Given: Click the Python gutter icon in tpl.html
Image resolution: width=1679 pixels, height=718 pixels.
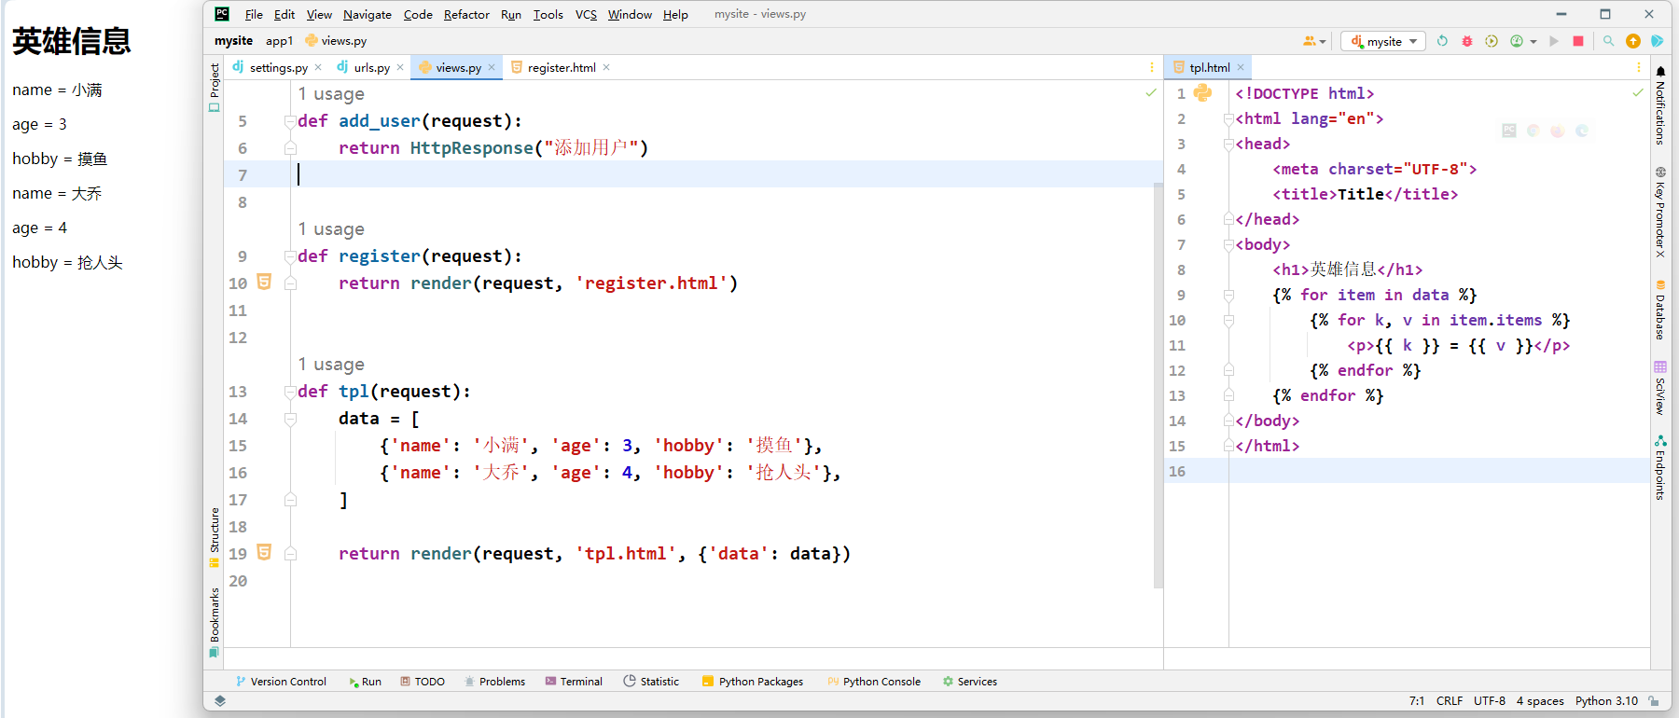Looking at the screenshot, I should 1202,93.
